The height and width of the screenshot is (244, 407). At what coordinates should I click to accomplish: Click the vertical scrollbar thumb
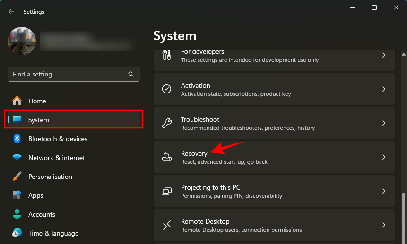[x=403, y=218]
